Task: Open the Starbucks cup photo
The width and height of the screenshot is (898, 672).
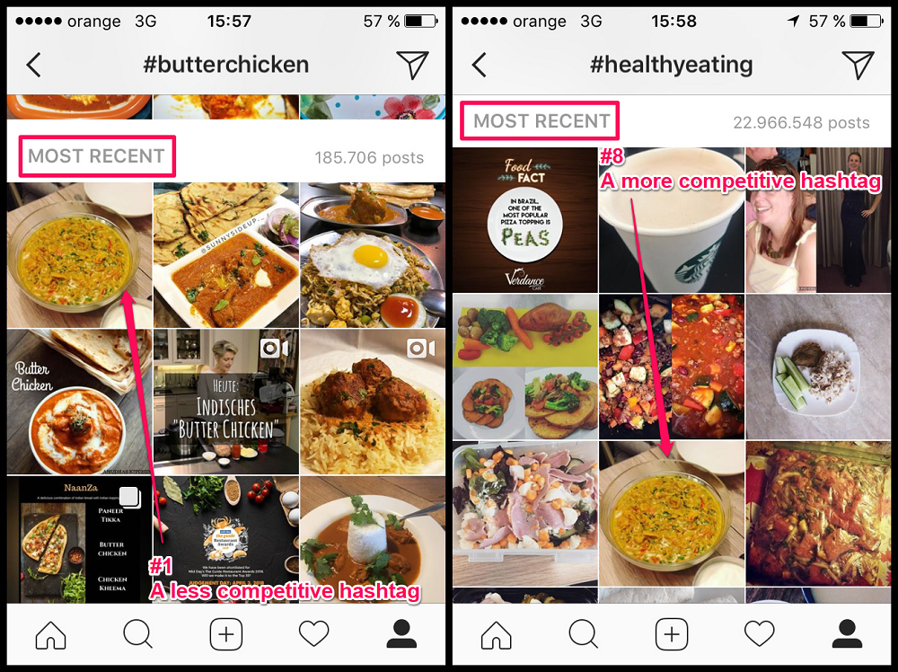Action: click(672, 220)
